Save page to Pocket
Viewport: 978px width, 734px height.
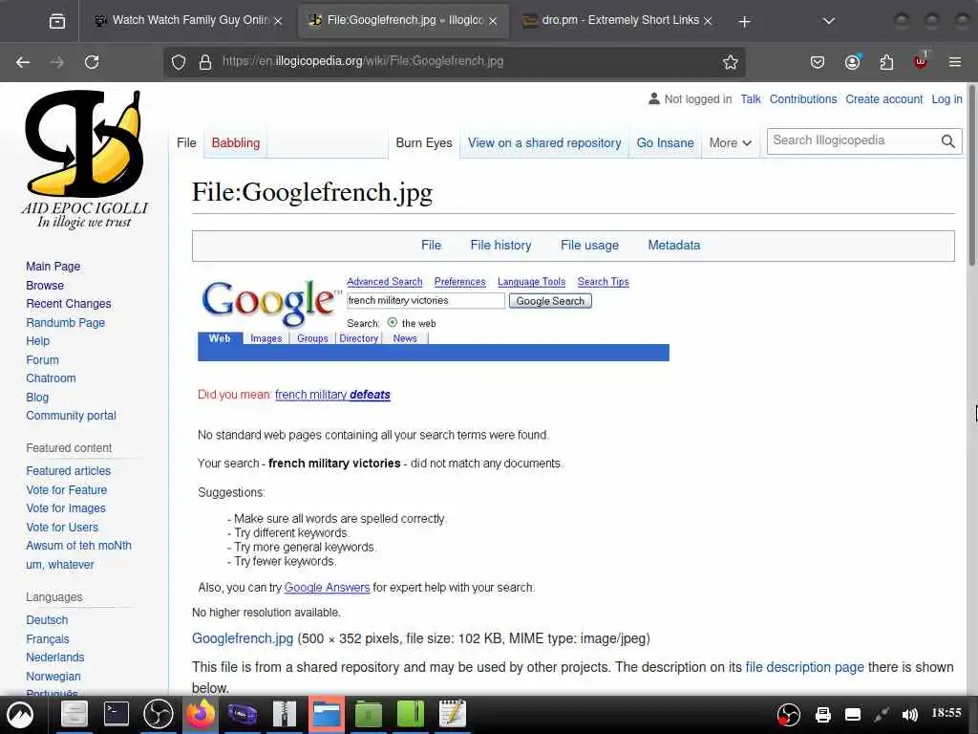click(818, 62)
